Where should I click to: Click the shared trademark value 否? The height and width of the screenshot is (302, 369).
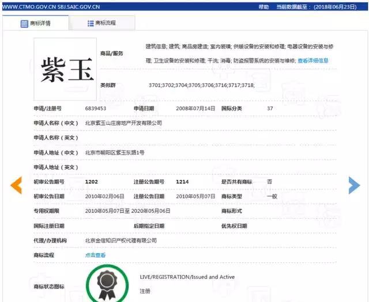(x=270, y=182)
